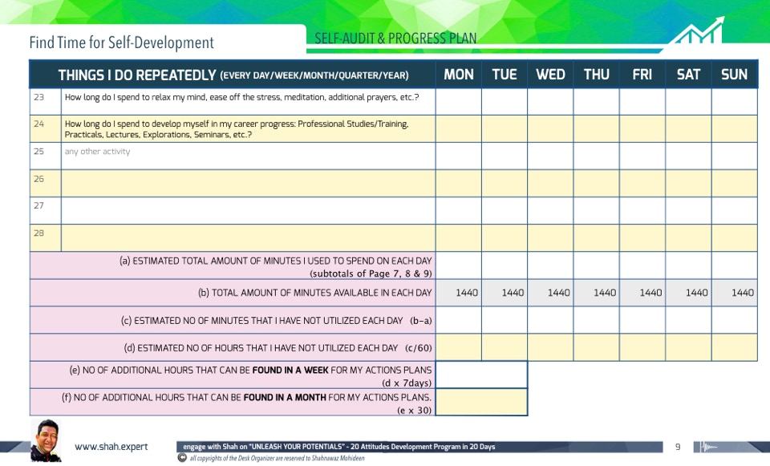Click the author portrait photo

[x=46, y=440]
